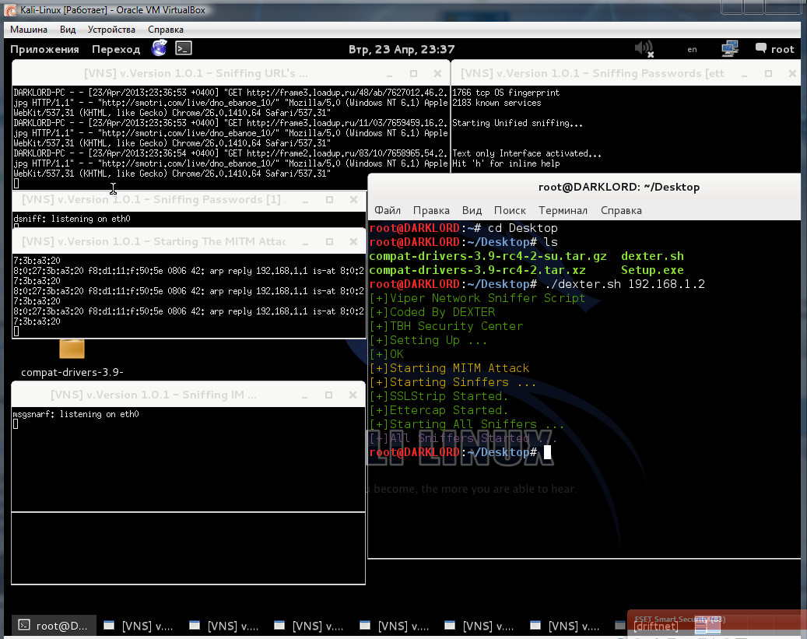Click 'Text only Interface activated...' line
Viewport: 807px width, 639px height.
coord(527,153)
